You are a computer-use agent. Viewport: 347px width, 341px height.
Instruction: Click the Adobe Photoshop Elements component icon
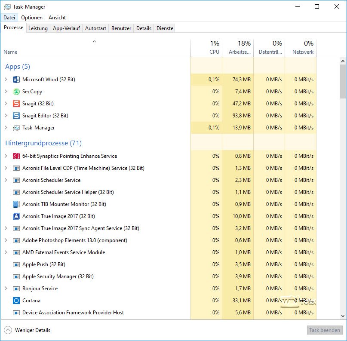16,240
